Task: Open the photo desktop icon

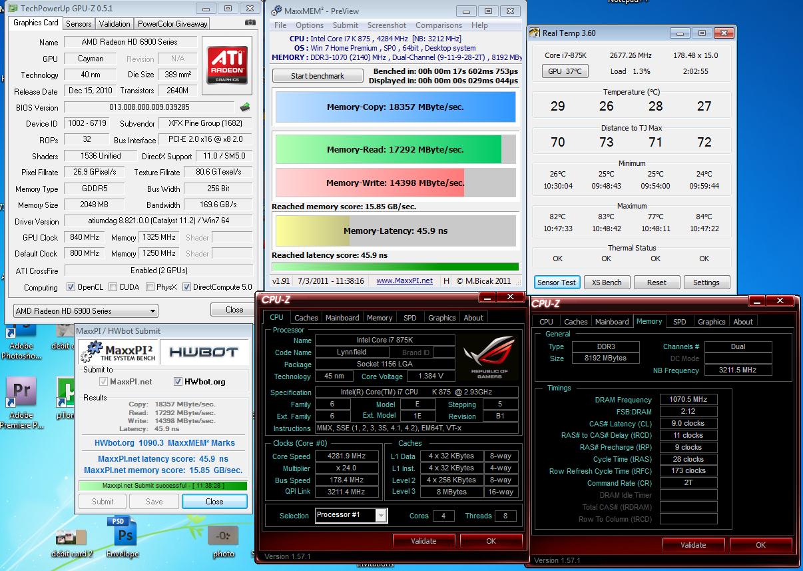Action: pyautogui.click(x=224, y=542)
